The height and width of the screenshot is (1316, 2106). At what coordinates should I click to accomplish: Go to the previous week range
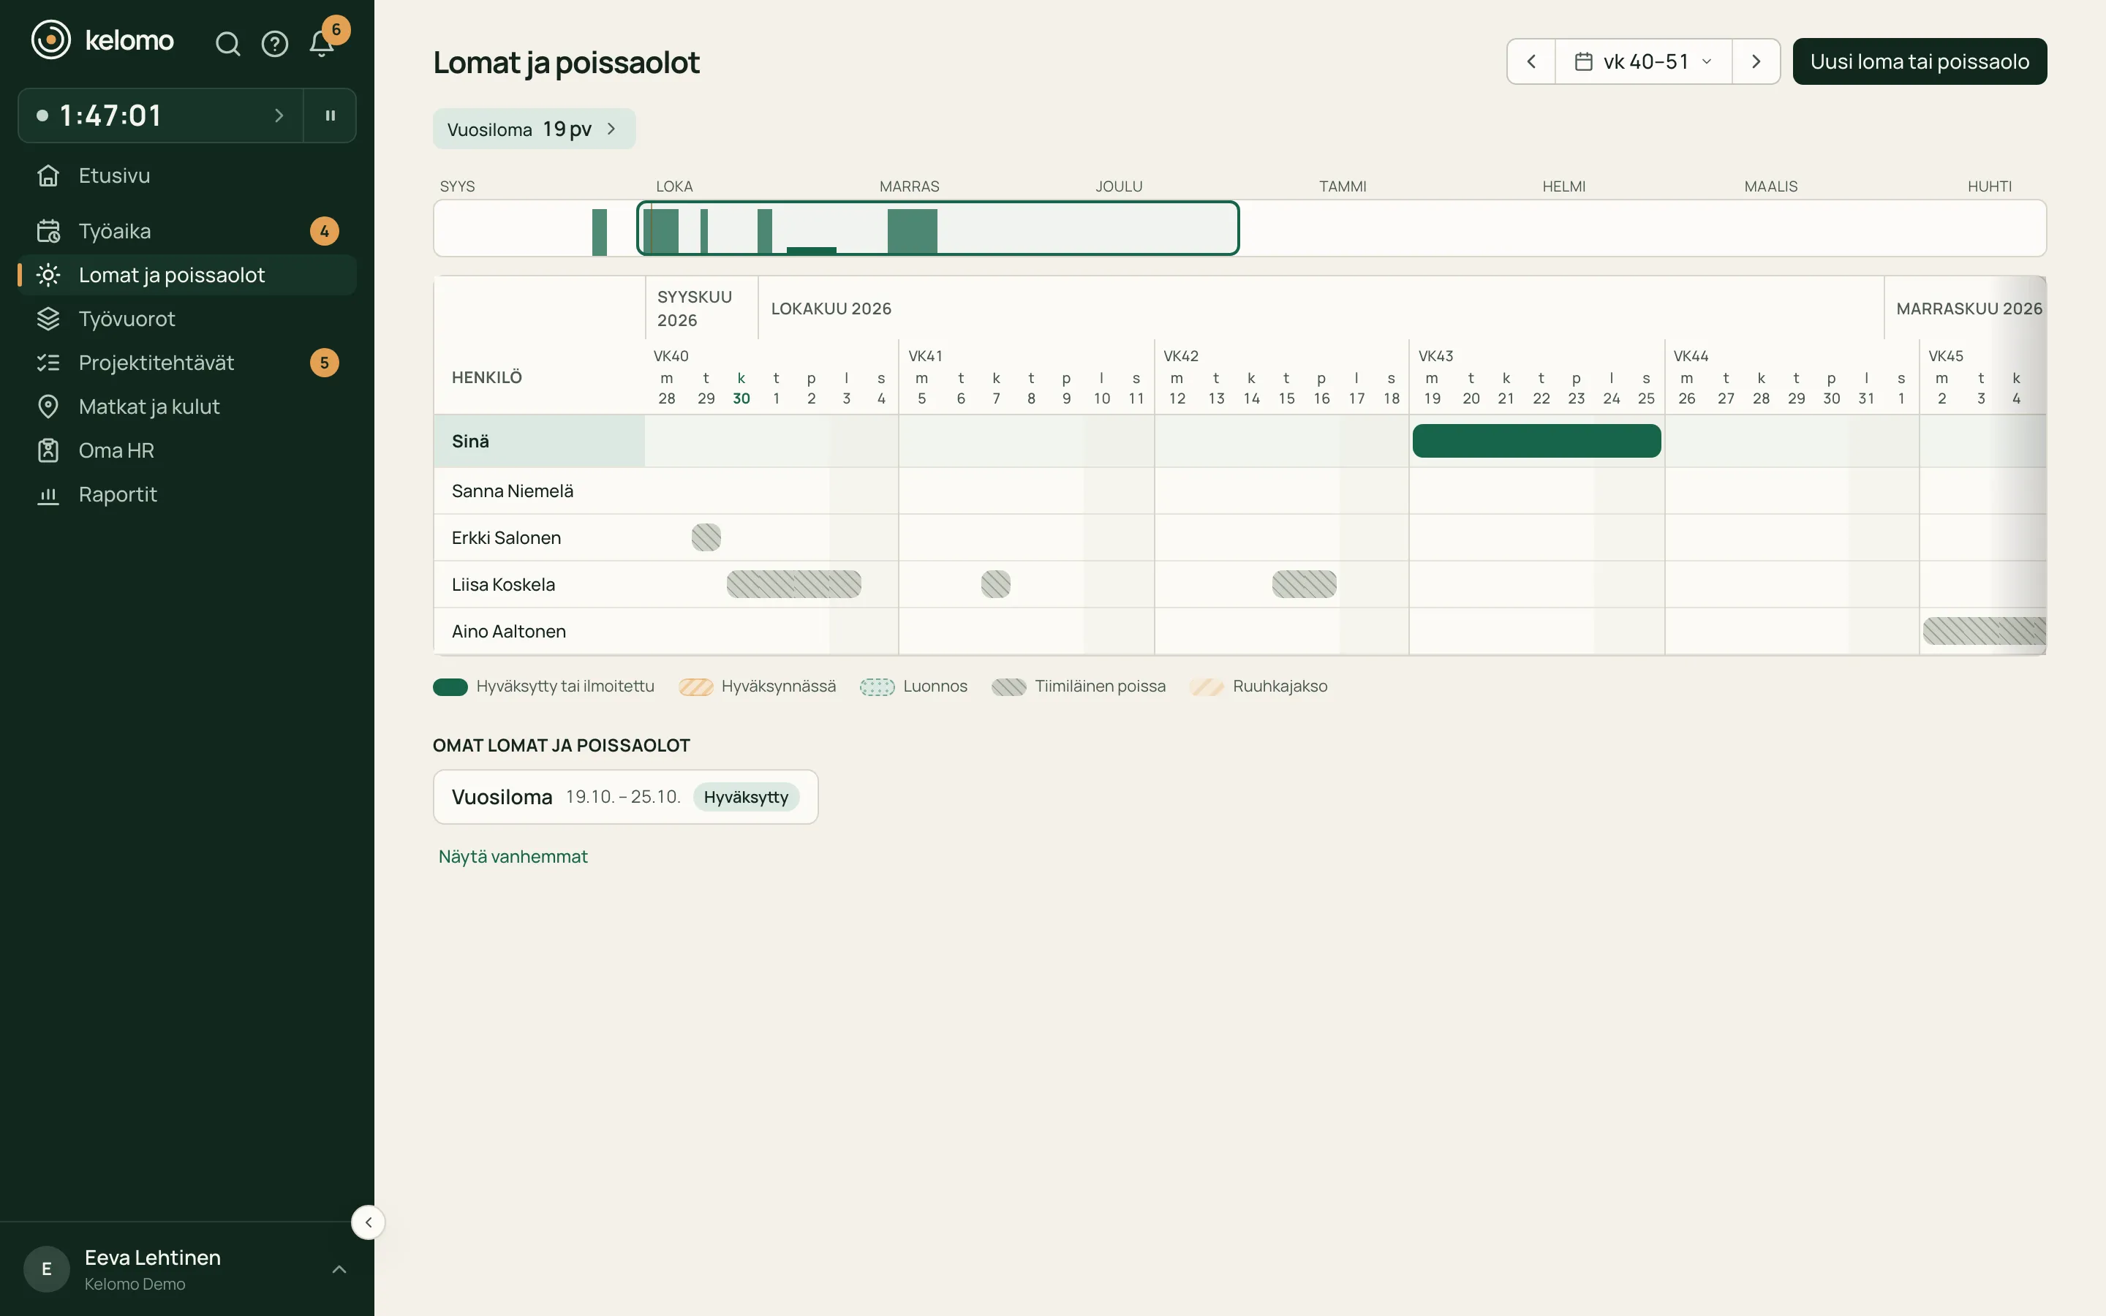[1532, 62]
